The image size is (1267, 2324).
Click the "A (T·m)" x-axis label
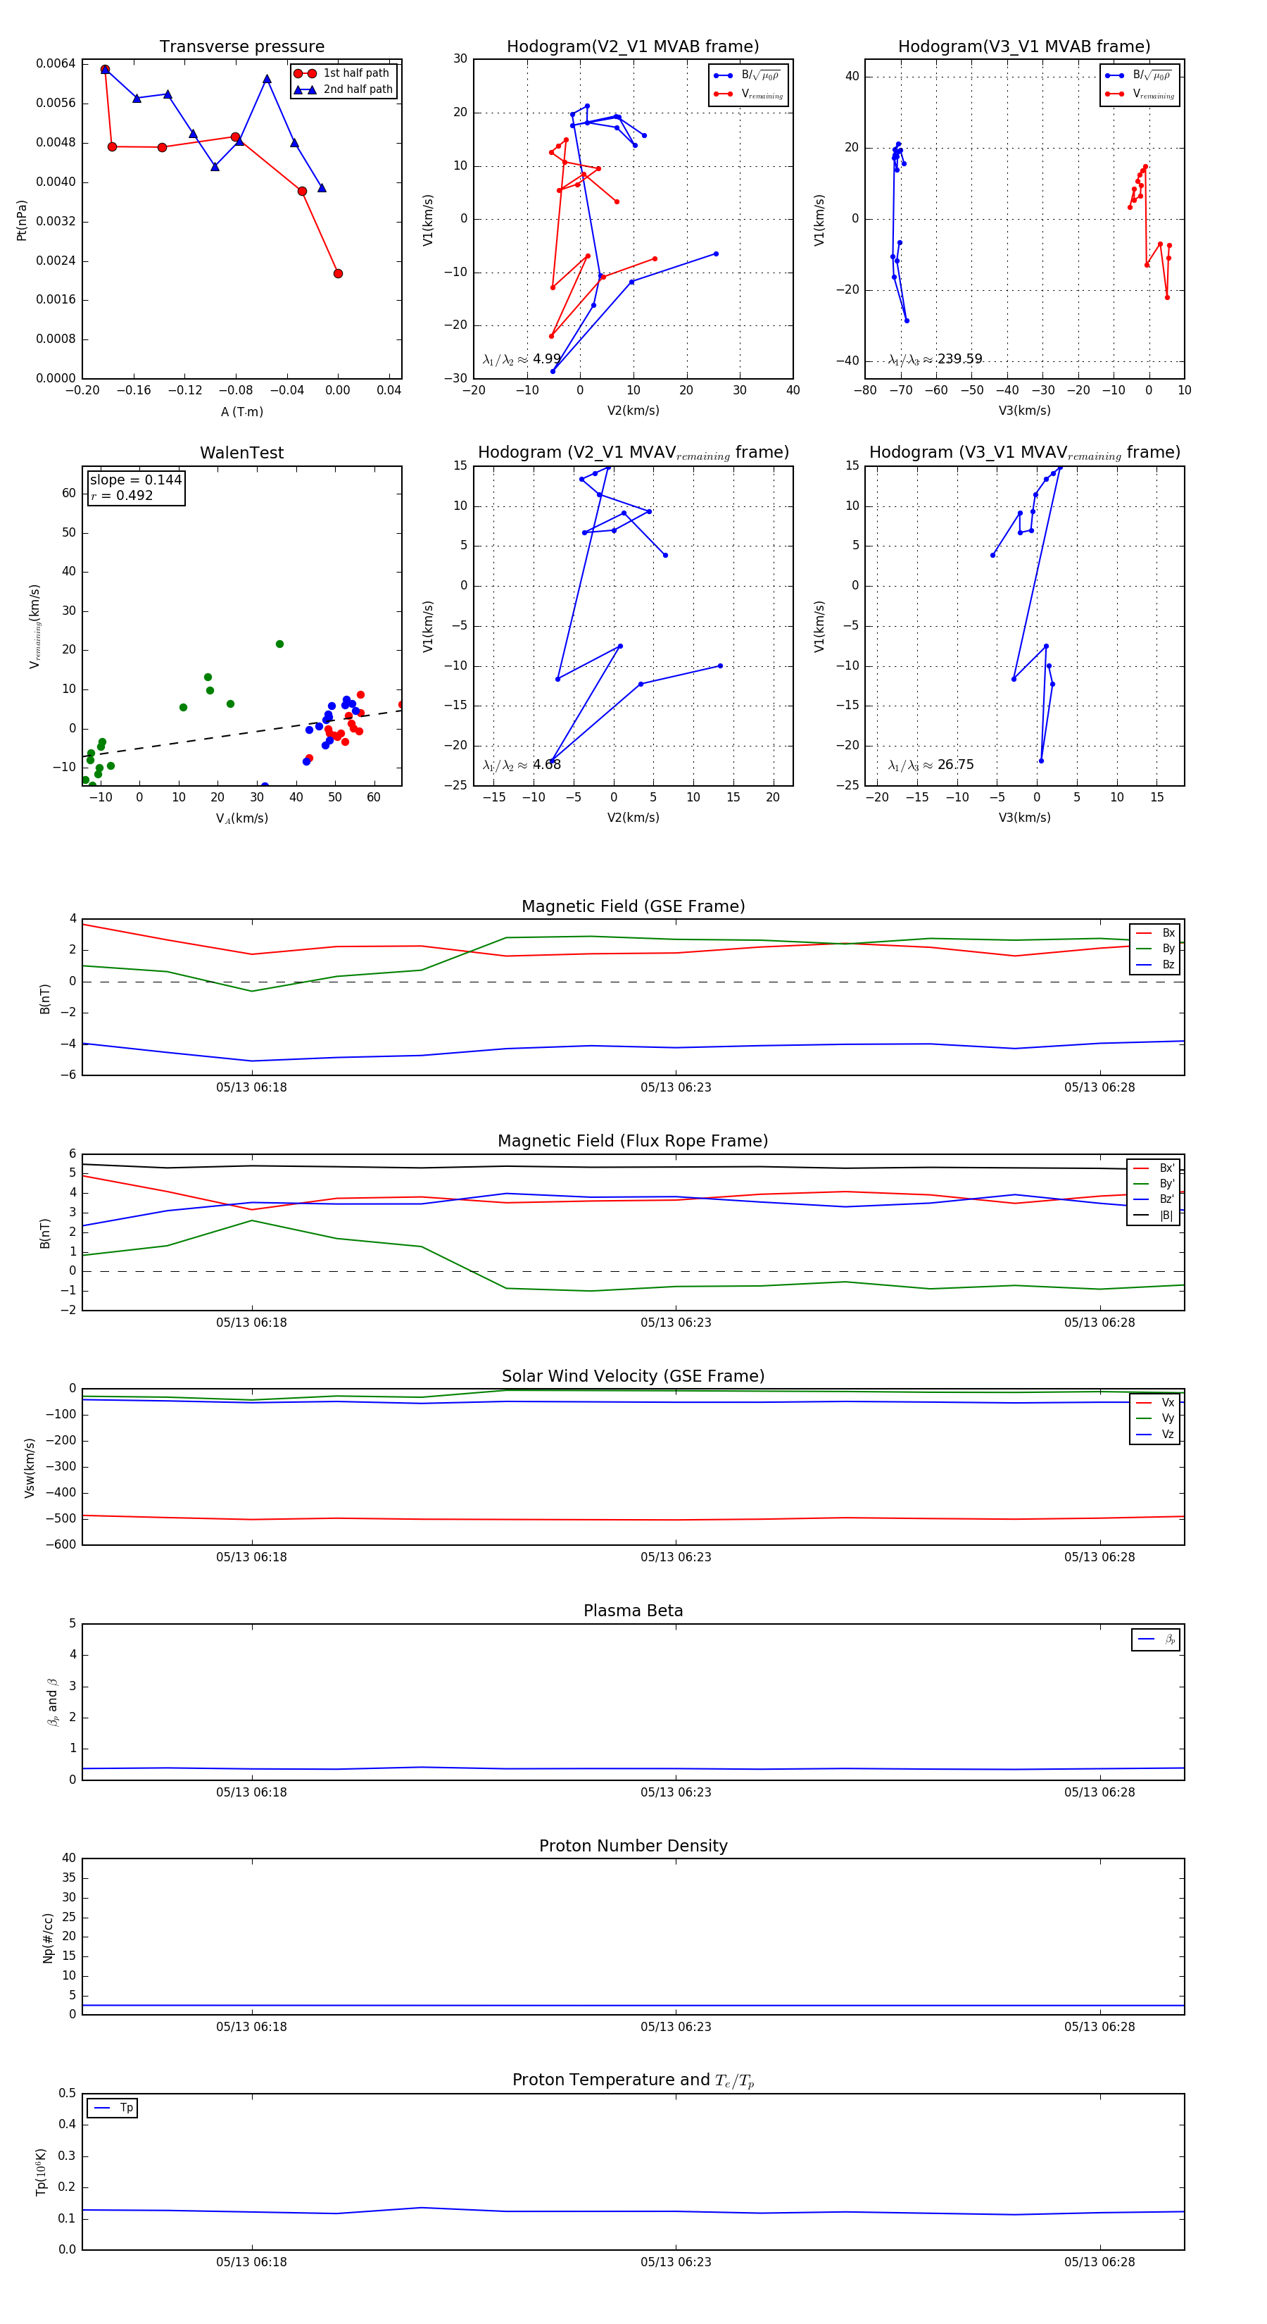pyautogui.click(x=241, y=412)
